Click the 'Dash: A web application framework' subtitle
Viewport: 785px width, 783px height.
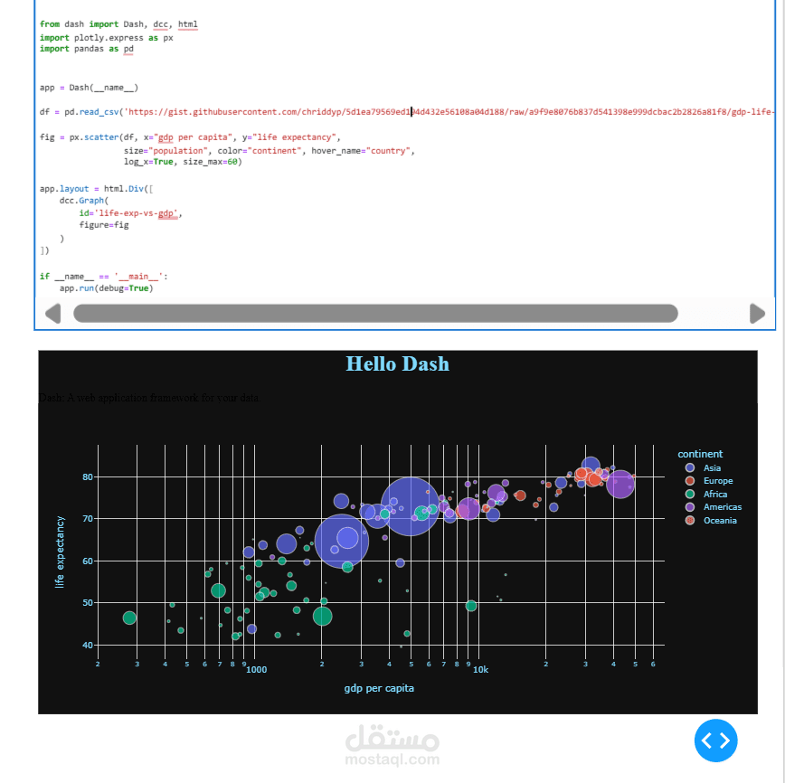pyautogui.click(x=149, y=398)
